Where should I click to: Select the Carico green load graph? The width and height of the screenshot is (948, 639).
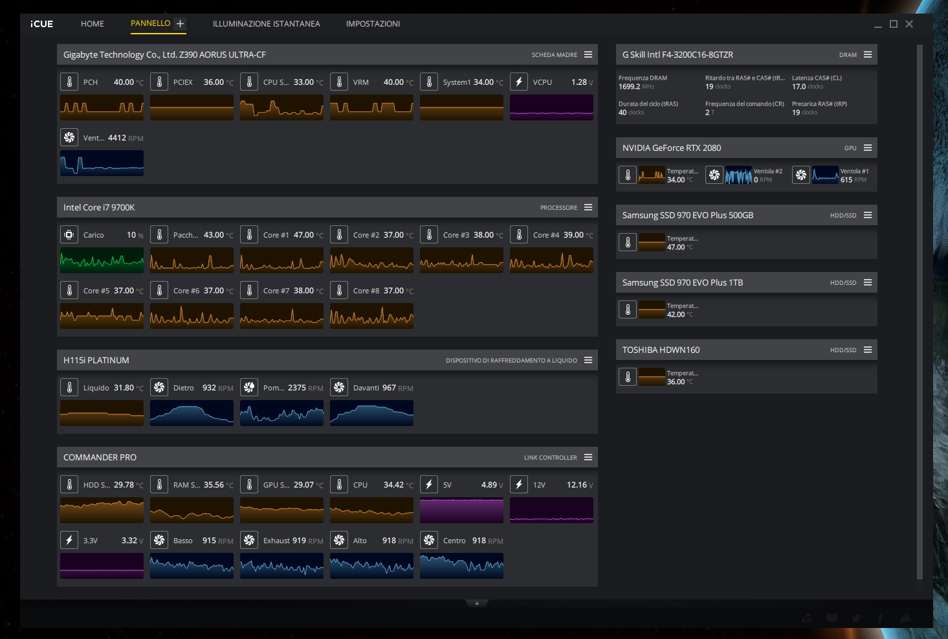click(x=102, y=260)
